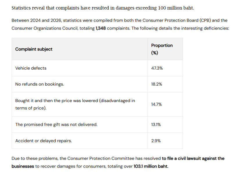The width and height of the screenshot is (236, 174).
Task: Click the bold 1,348 complaints figure
Action: tap(101, 28)
